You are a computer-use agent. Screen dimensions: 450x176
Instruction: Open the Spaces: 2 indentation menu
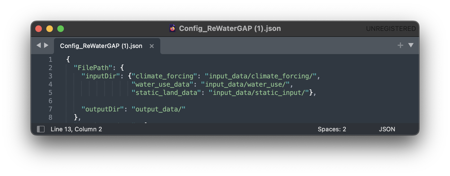(x=332, y=129)
